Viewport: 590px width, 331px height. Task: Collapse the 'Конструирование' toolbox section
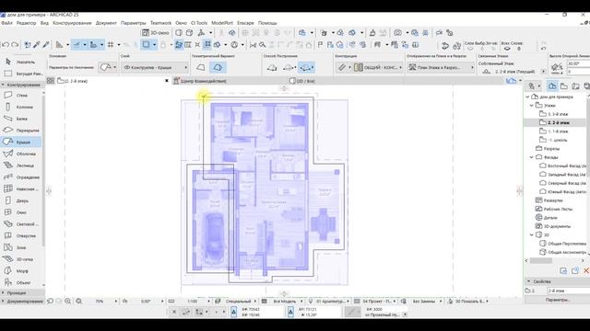pyautogui.click(x=21, y=85)
